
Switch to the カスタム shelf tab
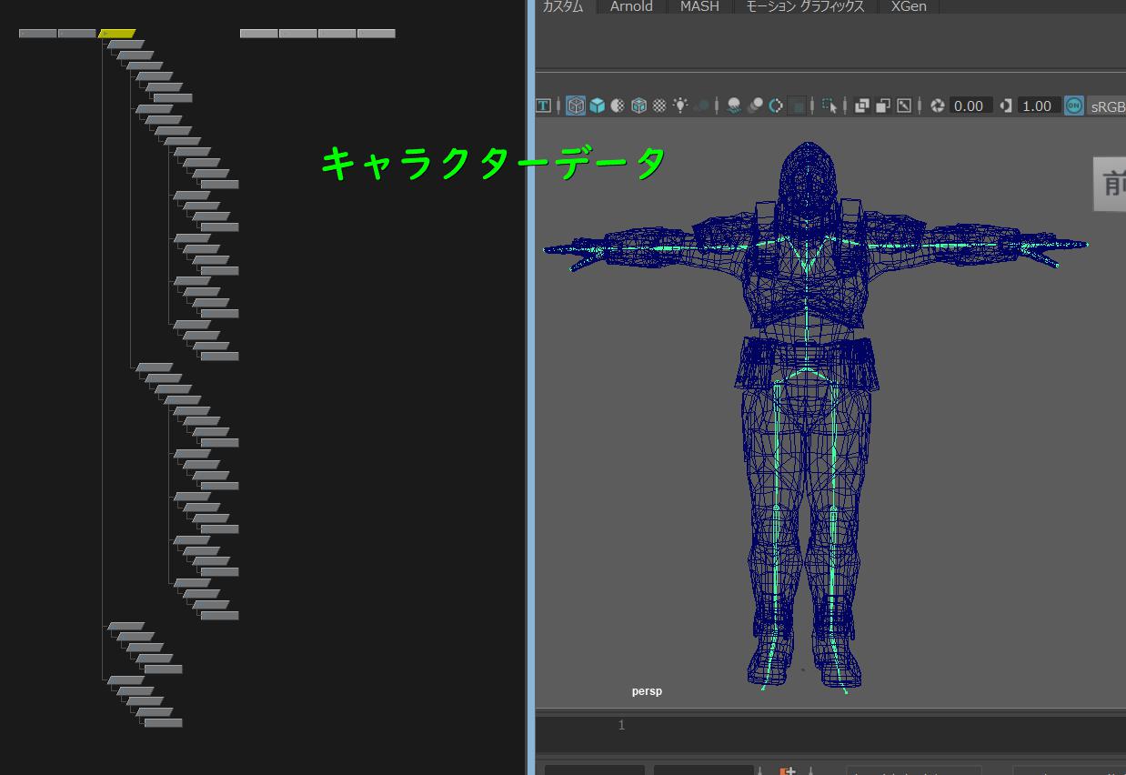point(563,6)
